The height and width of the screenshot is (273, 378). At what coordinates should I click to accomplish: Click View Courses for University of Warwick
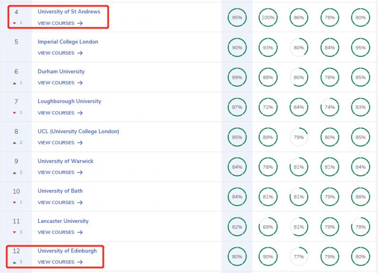(x=60, y=172)
